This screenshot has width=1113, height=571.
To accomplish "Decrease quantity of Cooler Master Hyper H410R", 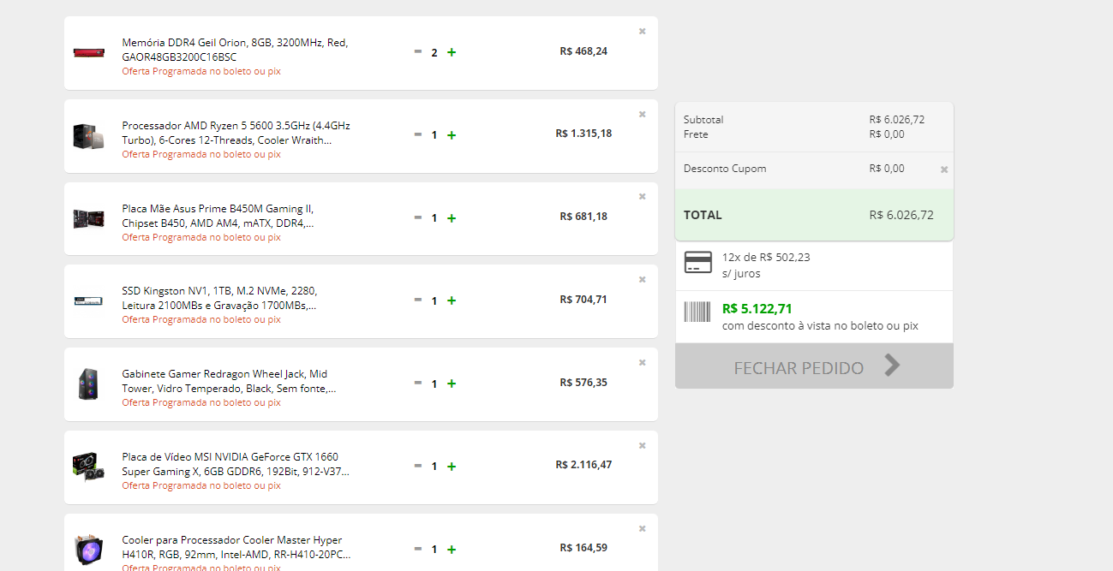I will [x=418, y=549].
